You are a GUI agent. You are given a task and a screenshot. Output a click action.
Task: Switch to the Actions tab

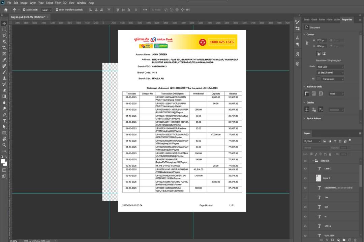tap(337, 19)
